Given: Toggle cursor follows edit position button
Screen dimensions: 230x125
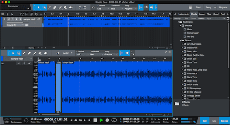Looking at the screenshot, I should (156, 7).
